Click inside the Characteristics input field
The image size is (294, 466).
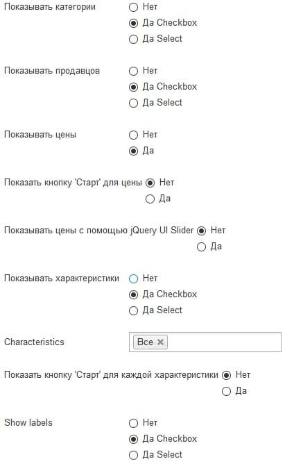[224, 342]
